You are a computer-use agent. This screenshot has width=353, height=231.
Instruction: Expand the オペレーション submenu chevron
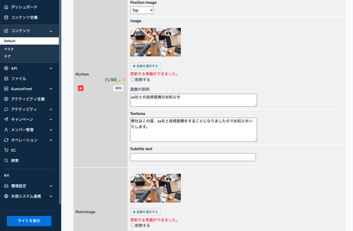coord(51,140)
